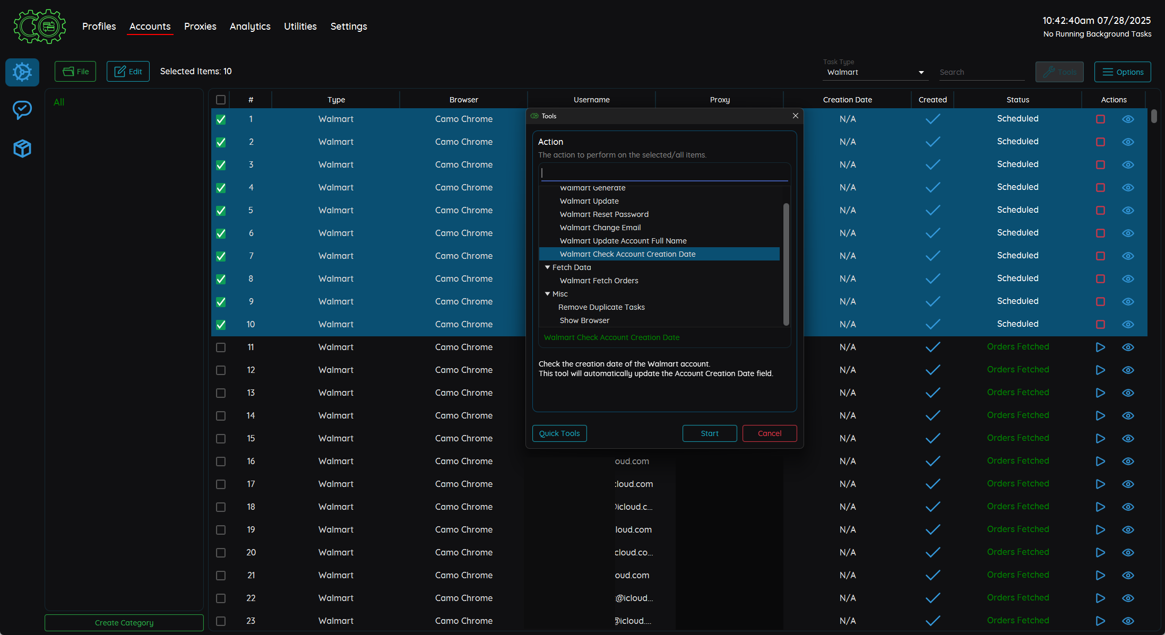Start the task in row 11
Viewport: 1165px width, 635px height.
(1100, 347)
